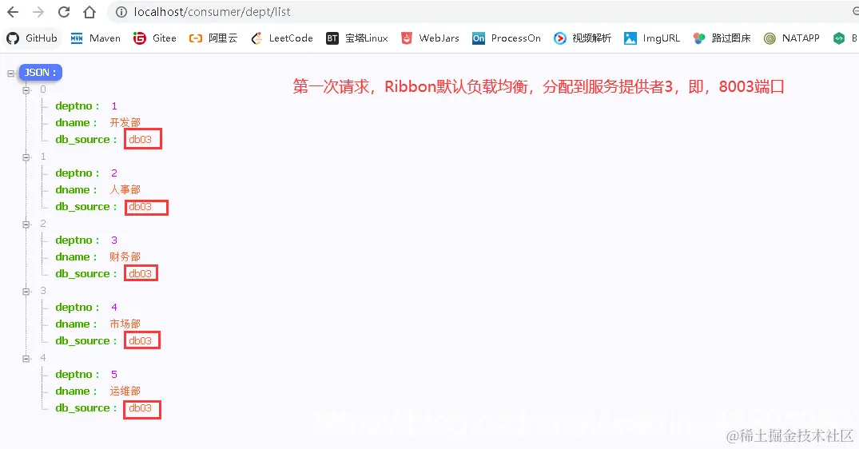859x449 pixels.
Task: Collapse array item 4 node
Action: 26,359
